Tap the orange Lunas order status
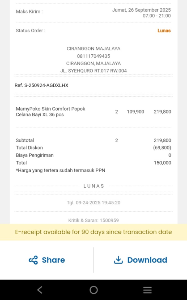This screenshot has height=300, width=187. [x=164, y=31]
